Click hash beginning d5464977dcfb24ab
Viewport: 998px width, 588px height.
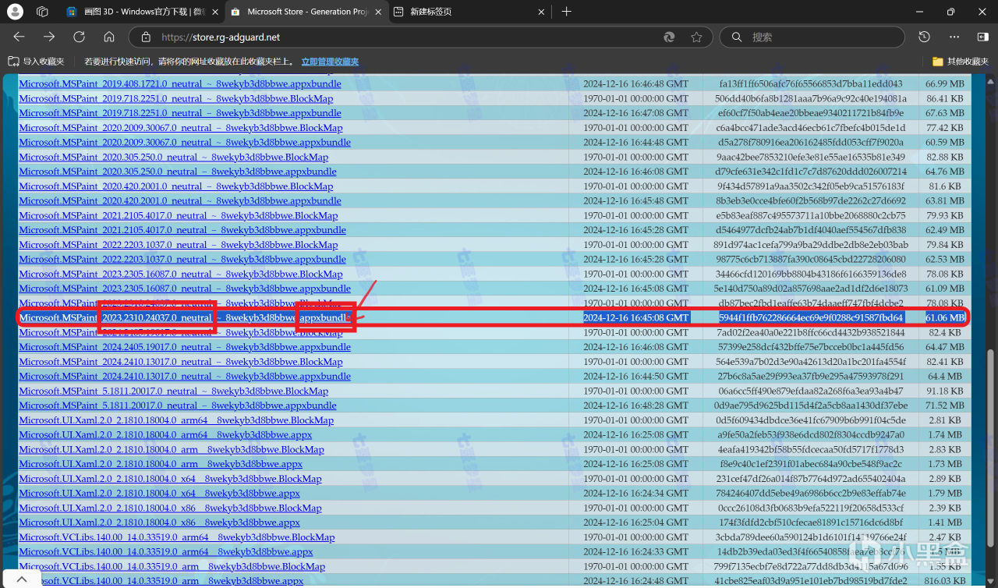(811, 230)
